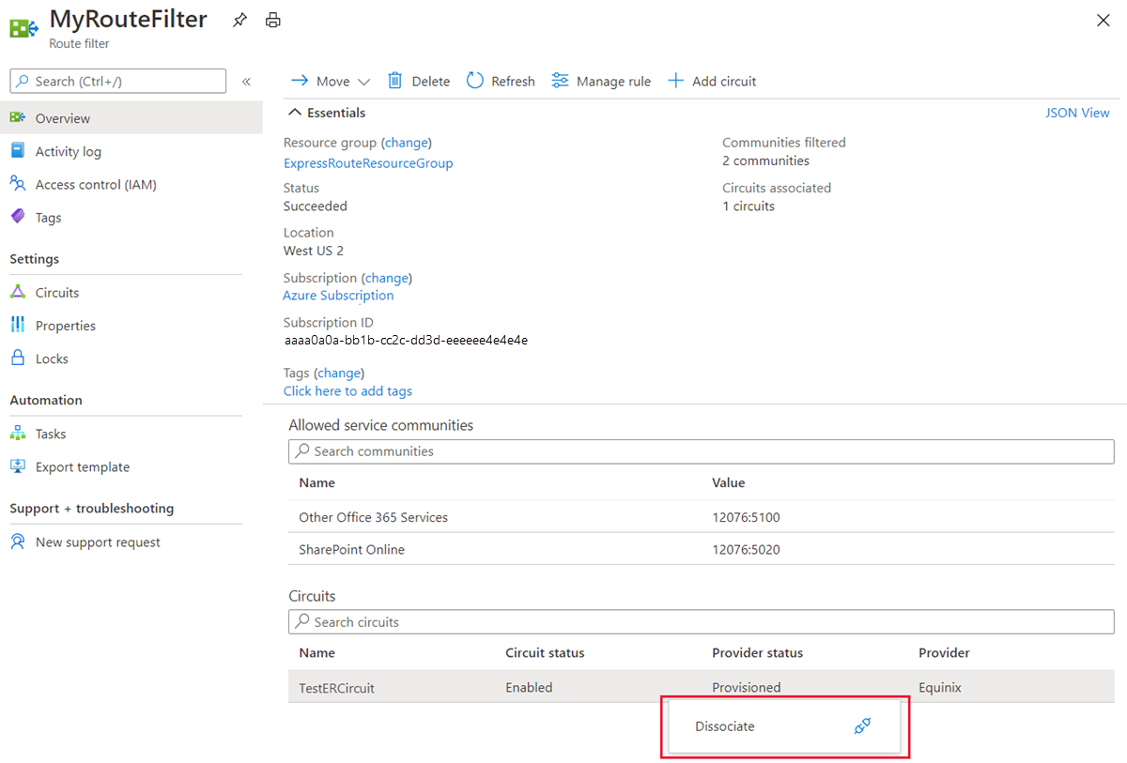Click here to add tags

[347, 390]
